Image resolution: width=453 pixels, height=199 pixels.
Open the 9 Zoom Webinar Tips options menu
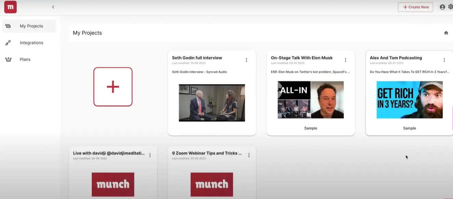point(249,155)
